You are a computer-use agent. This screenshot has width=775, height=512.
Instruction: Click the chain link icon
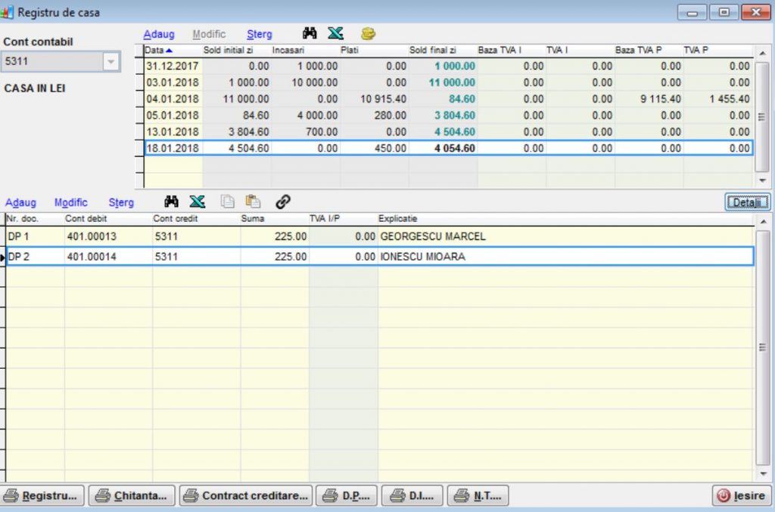pyautogui.click(x=283, y=202)
